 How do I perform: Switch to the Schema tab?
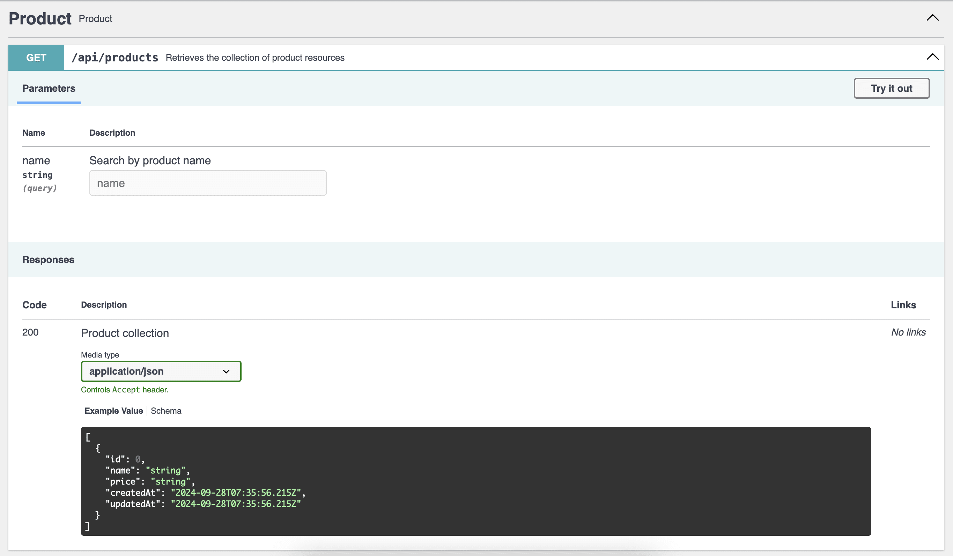[x=165, y=411]
